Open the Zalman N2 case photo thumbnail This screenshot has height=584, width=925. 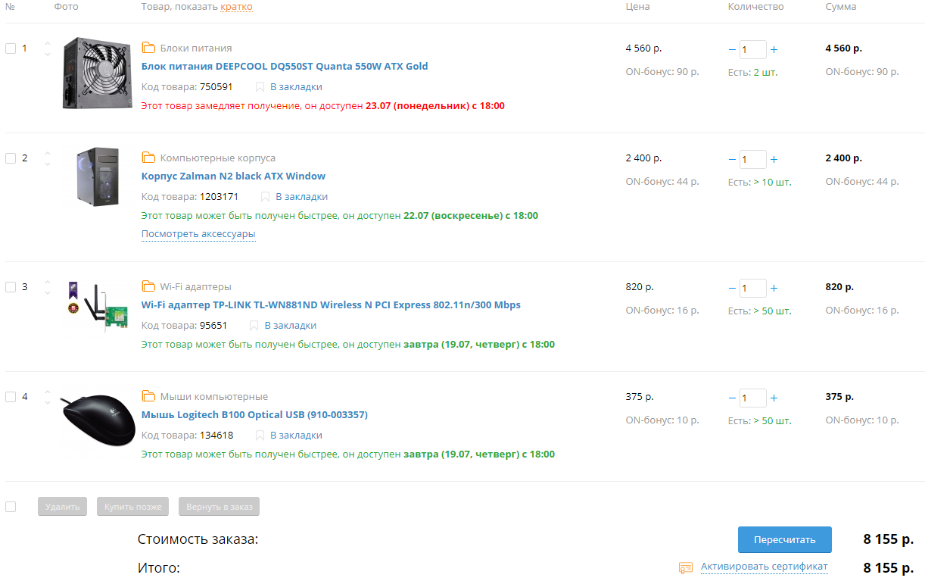pos(98,176)
